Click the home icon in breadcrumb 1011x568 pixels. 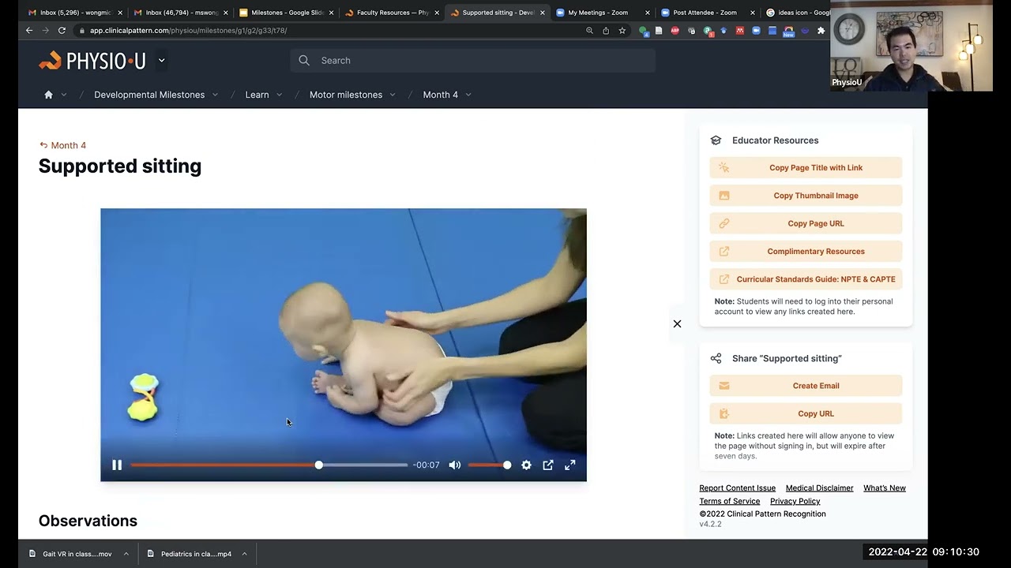point(48,95)
